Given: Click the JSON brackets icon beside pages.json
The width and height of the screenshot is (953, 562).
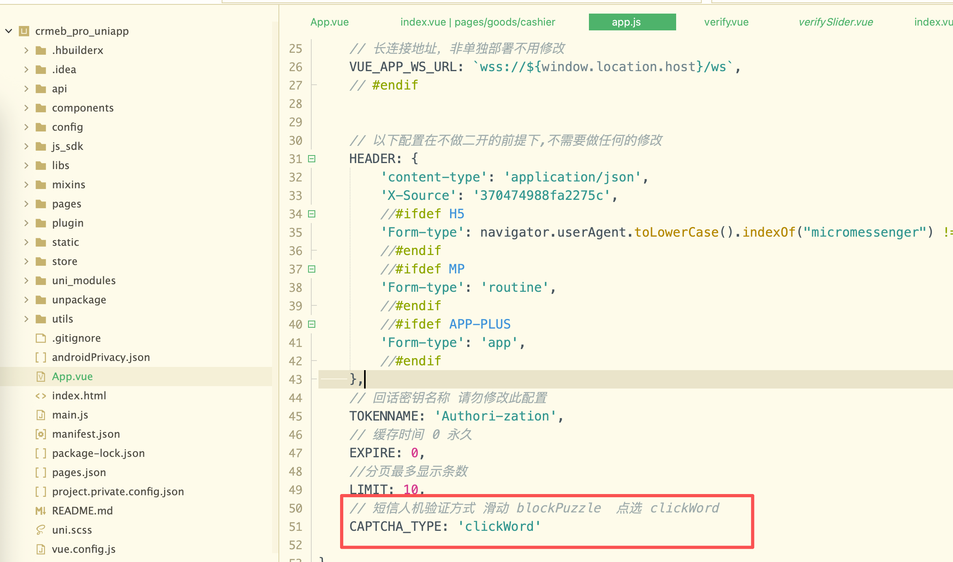Looking at the screenshot, I should point(41,472).
